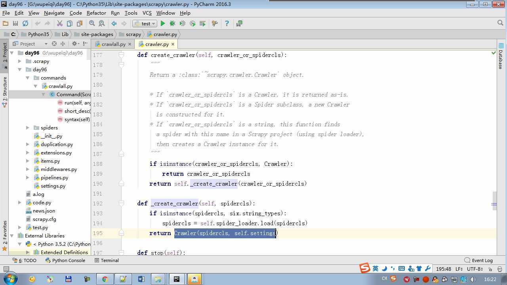
Task: Expand the spiders folder
Action: 28,128
